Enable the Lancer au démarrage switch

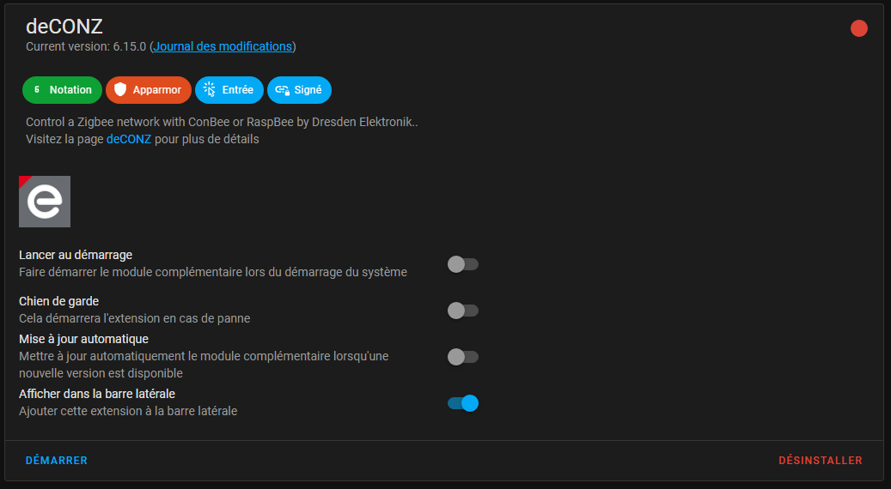click(462, 264)
